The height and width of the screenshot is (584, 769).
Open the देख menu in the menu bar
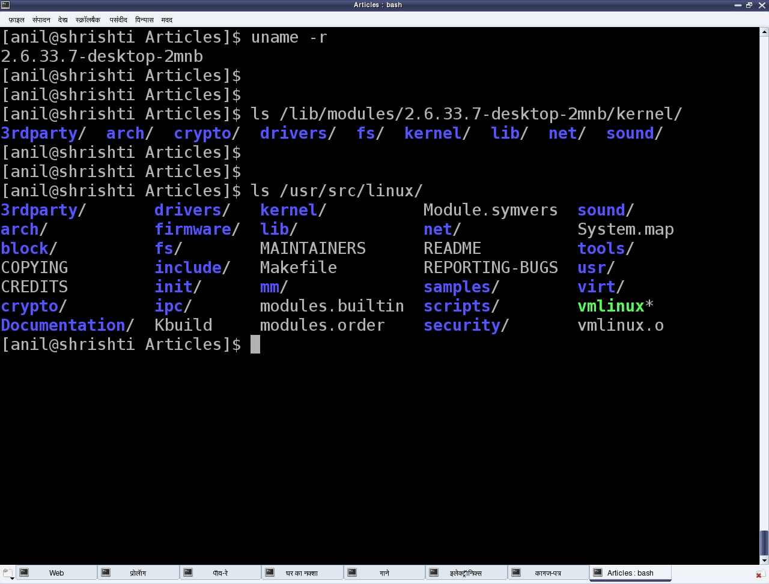(x=62, y=20)
